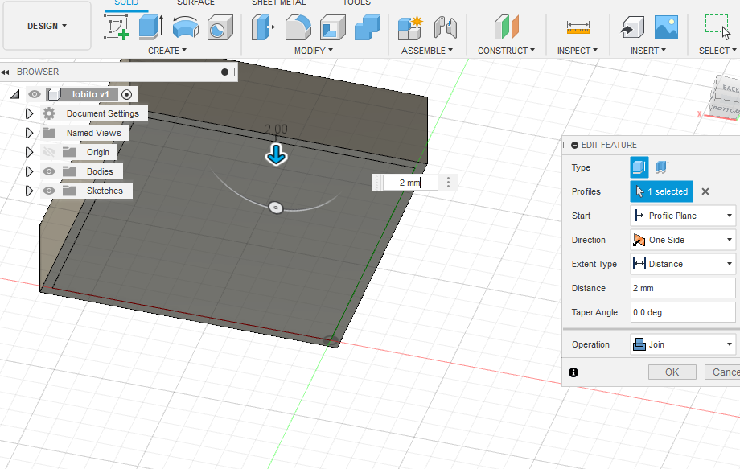
Task: Select the Press Pull tool icon
Action: [263, 27]
